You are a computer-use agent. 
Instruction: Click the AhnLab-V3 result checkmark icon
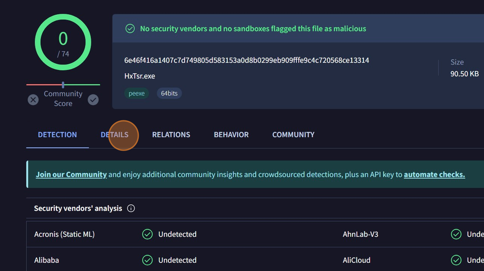pos(456,234)
